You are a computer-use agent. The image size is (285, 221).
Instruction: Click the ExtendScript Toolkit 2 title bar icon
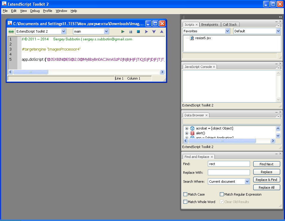4,4
